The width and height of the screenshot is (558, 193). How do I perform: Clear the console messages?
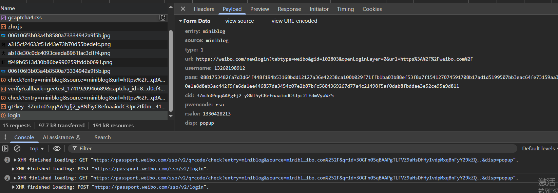(x=17, y=148)
